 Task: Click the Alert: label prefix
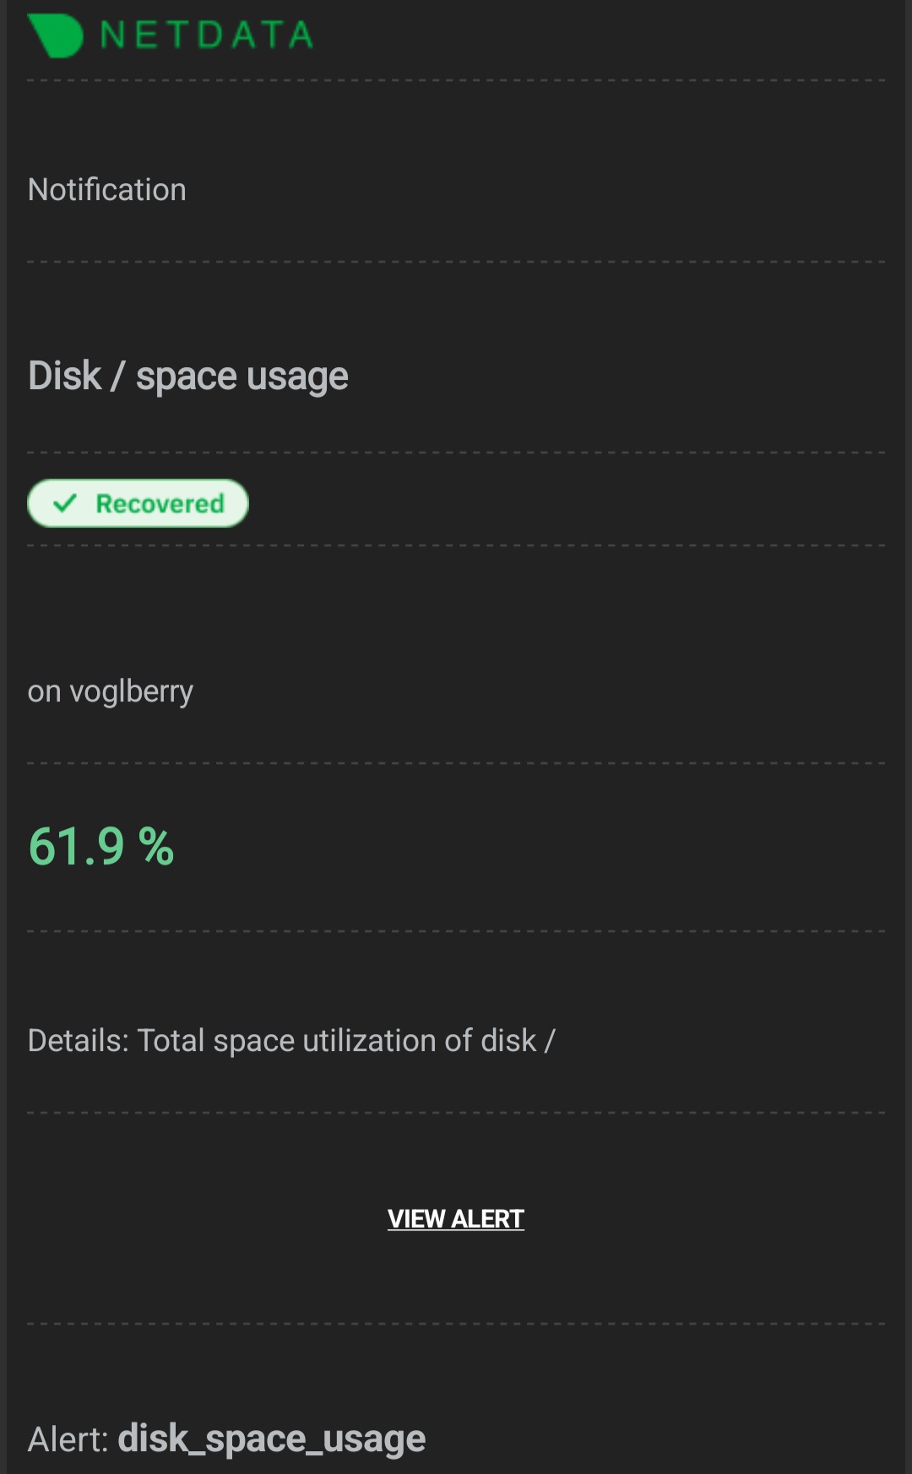[68, 1439]
